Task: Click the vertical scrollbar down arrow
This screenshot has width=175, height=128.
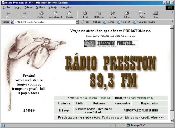Action: [172, 121]
